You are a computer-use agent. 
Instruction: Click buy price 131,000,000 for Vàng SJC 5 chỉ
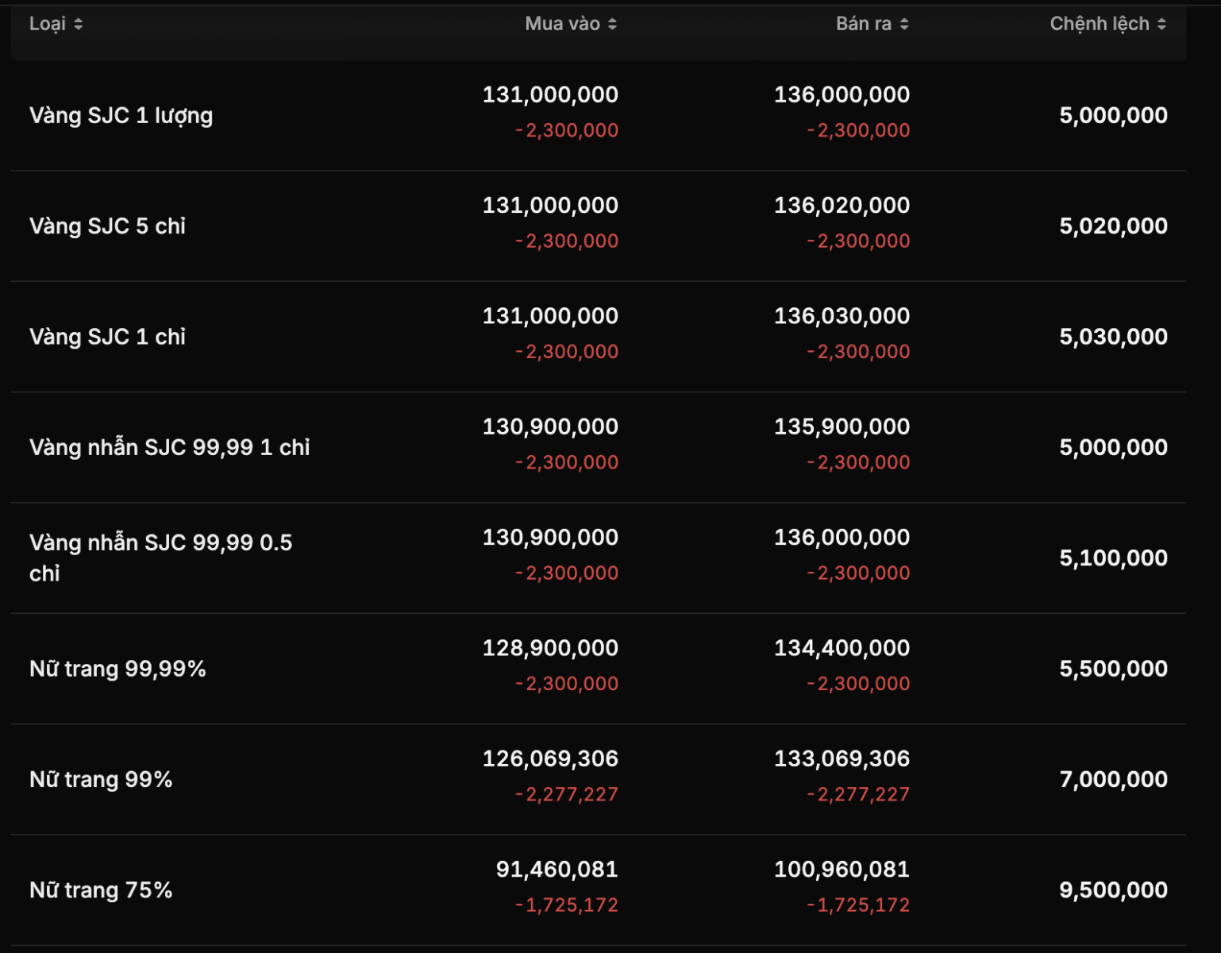pos(550,205)
